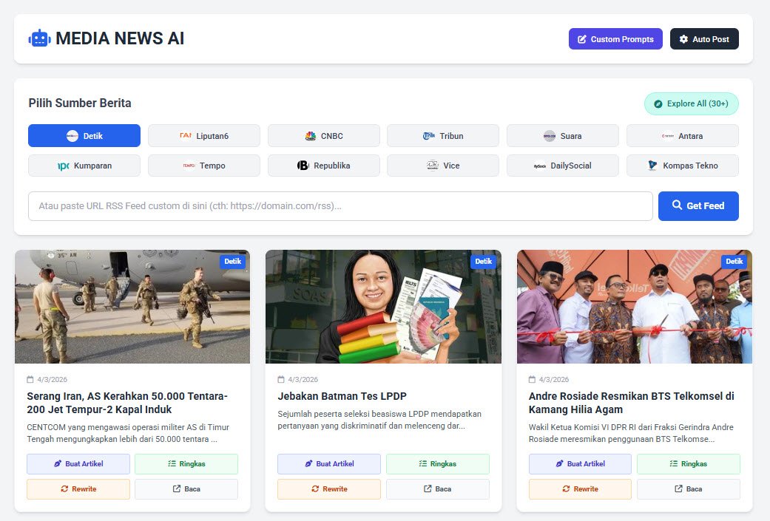770x521 pixels.
Task: Select the Antara news source
Action: pos(683,136)
